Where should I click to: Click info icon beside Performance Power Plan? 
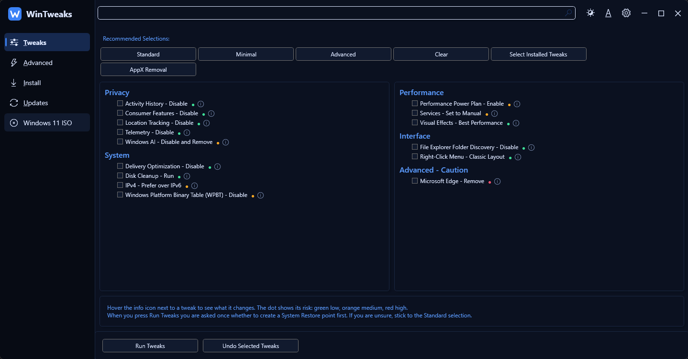click(x=517, y=104)
